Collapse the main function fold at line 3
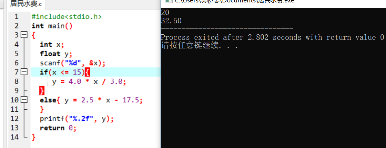 pyautogui.click(x=24, y=35)
